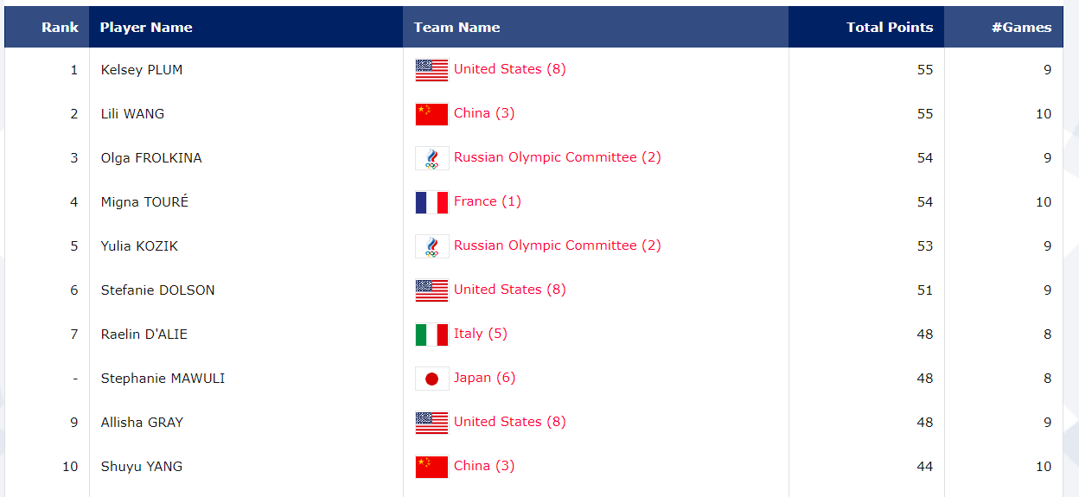Click the ROC emblem beside Olga FROLKINA
Viewport: 1079px width, 497px height.
coord(431,158)
